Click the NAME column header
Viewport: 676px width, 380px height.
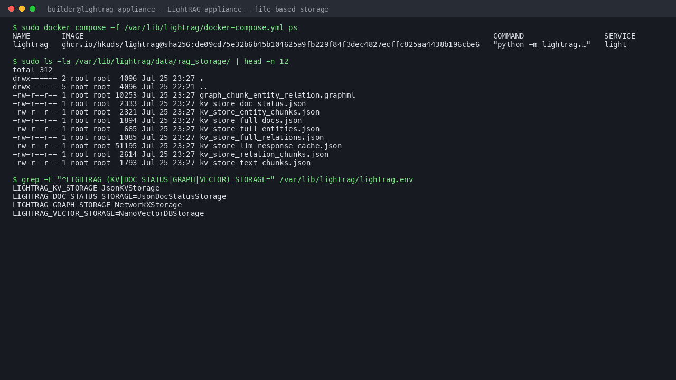pos(22,36)
